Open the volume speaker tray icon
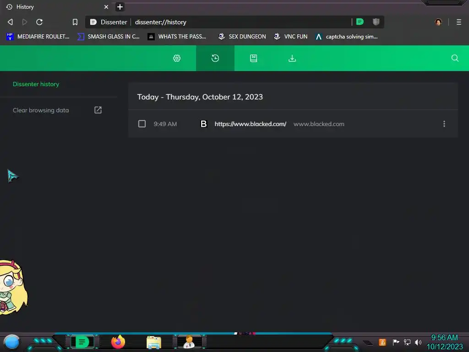The width and height of the screenshot is (469, 352). click(x=418, y=342)
